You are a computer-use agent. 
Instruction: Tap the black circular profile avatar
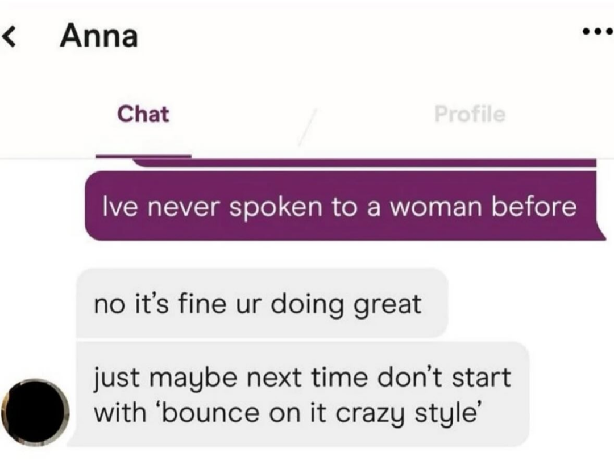[35, 412]
